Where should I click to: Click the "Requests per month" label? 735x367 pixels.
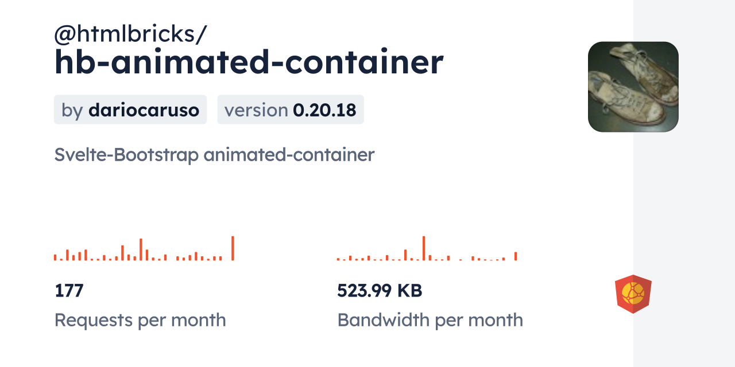[x=140, y=320]
